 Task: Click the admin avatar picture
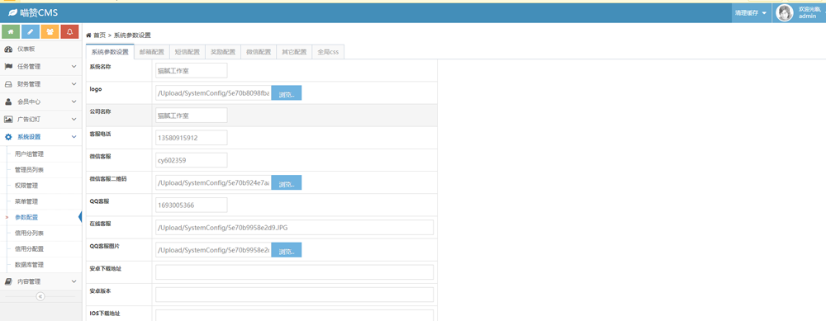click(x=785, y=12)
